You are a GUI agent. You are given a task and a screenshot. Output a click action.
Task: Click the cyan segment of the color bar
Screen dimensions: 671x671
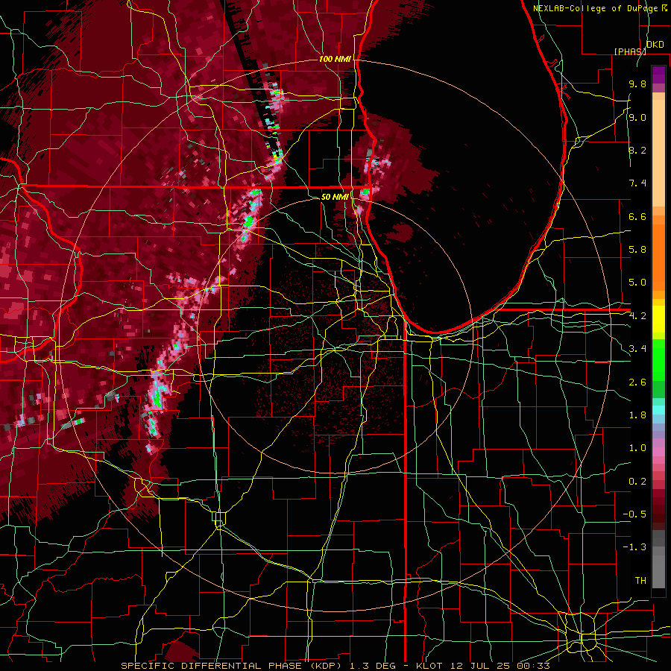(658, 409)
